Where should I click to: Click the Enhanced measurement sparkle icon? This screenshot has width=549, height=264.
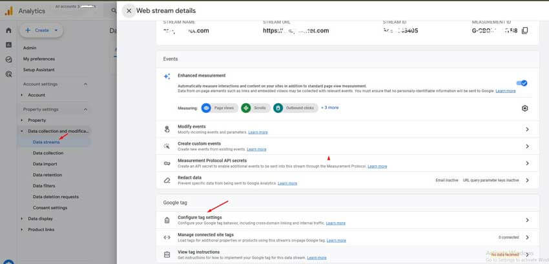[167, 76]
